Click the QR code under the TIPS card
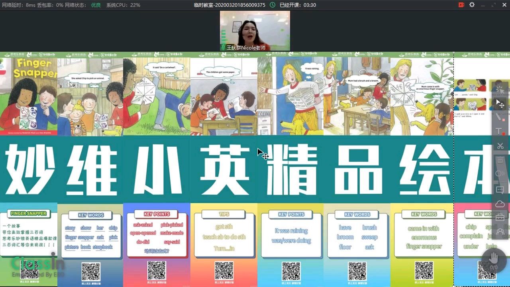510x287 pixels. pos(224,271)
